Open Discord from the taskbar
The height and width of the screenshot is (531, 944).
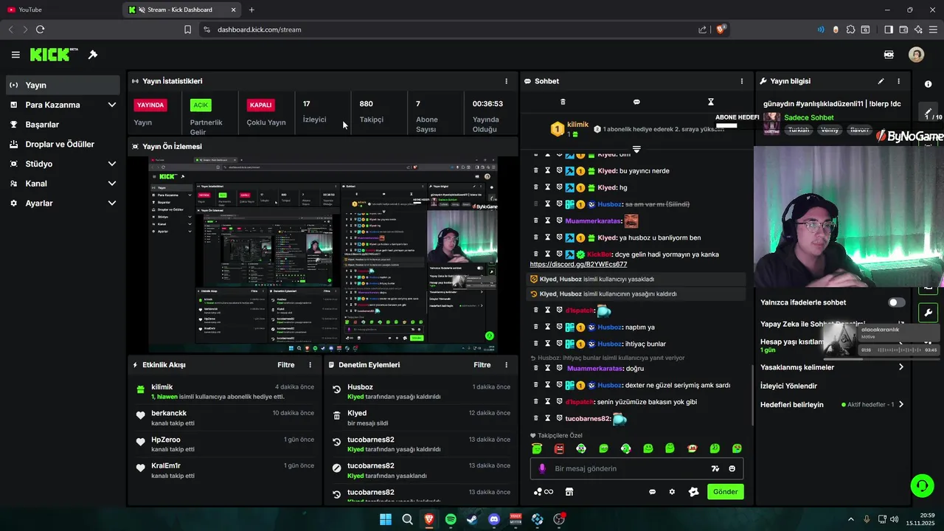coord(494,519)
